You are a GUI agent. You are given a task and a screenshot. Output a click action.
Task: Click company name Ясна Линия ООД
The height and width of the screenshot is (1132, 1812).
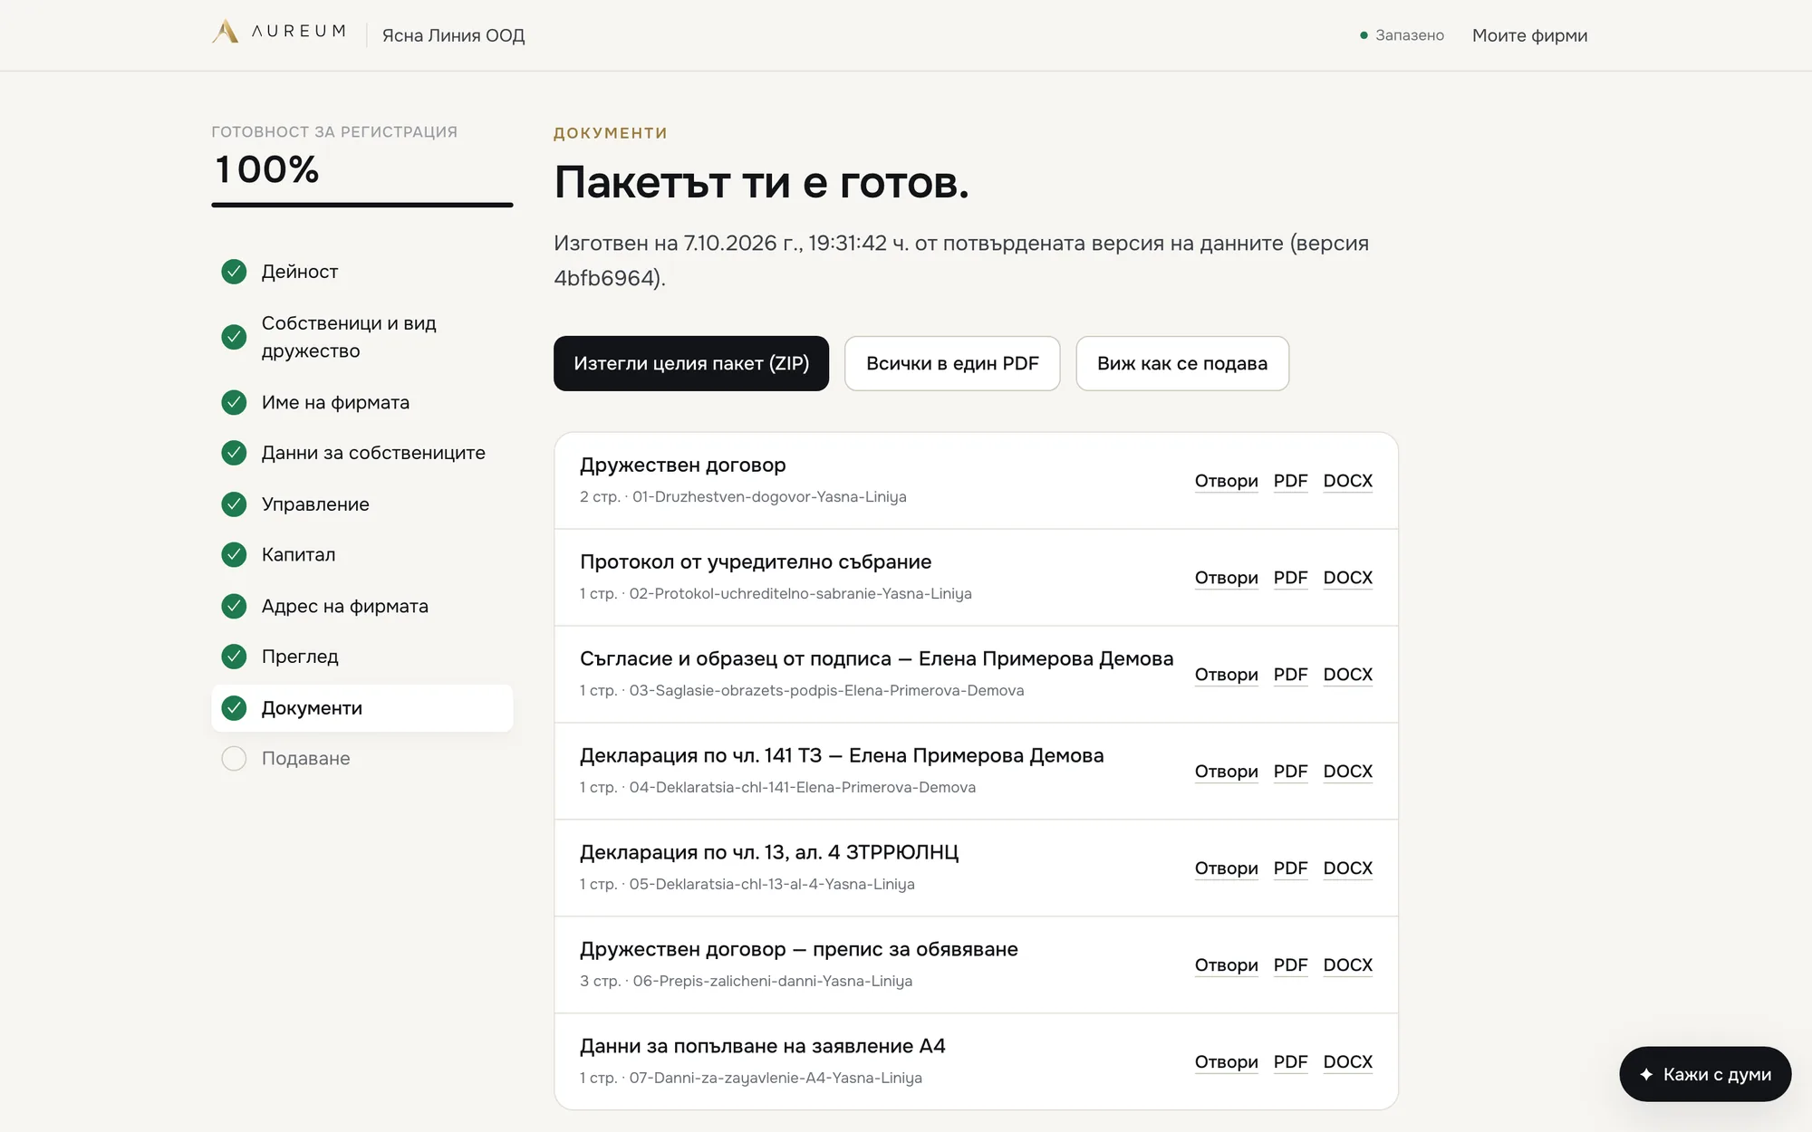click(453, 35)
